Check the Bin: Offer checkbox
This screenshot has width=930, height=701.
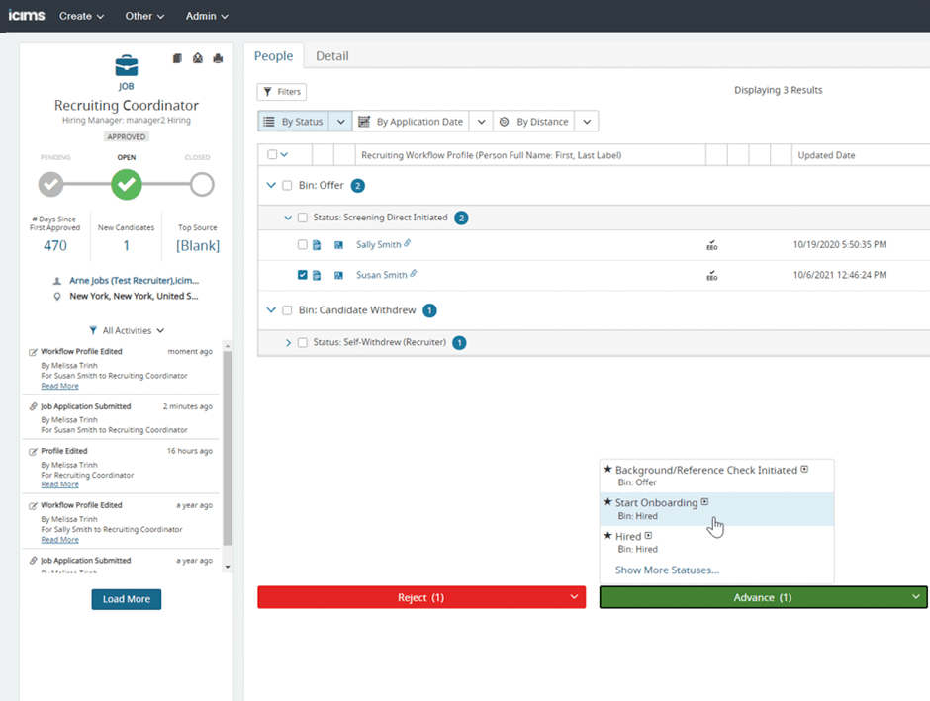pos(287,186)
